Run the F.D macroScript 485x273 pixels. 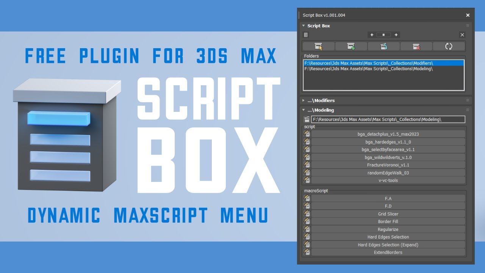(388, 206)
